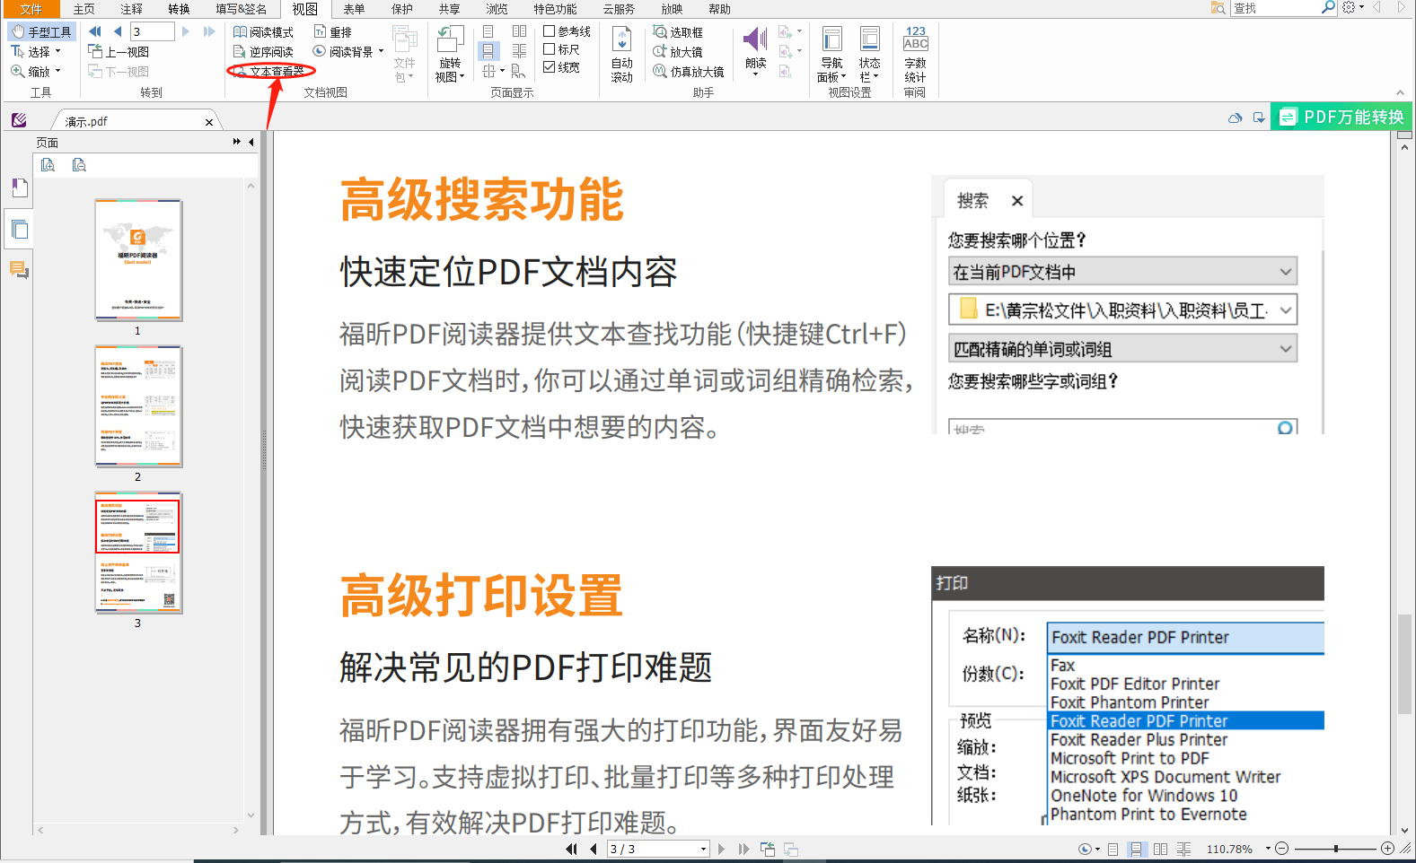
Task: Expand the Reading Background (阅读背景) dropdown
Action: click(x=382, y=51)
